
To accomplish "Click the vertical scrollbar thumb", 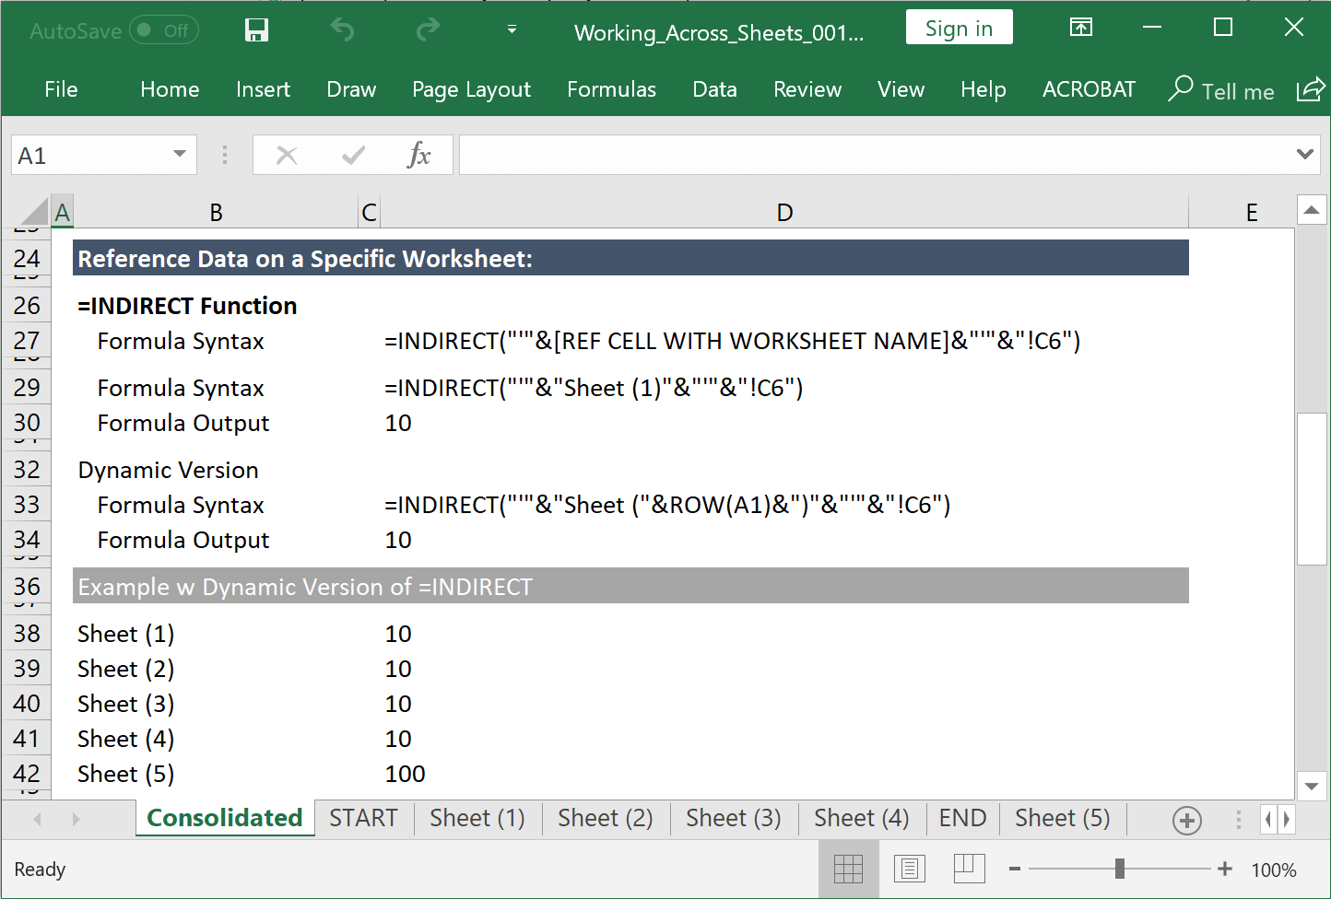I will [x=1312, y=489].
